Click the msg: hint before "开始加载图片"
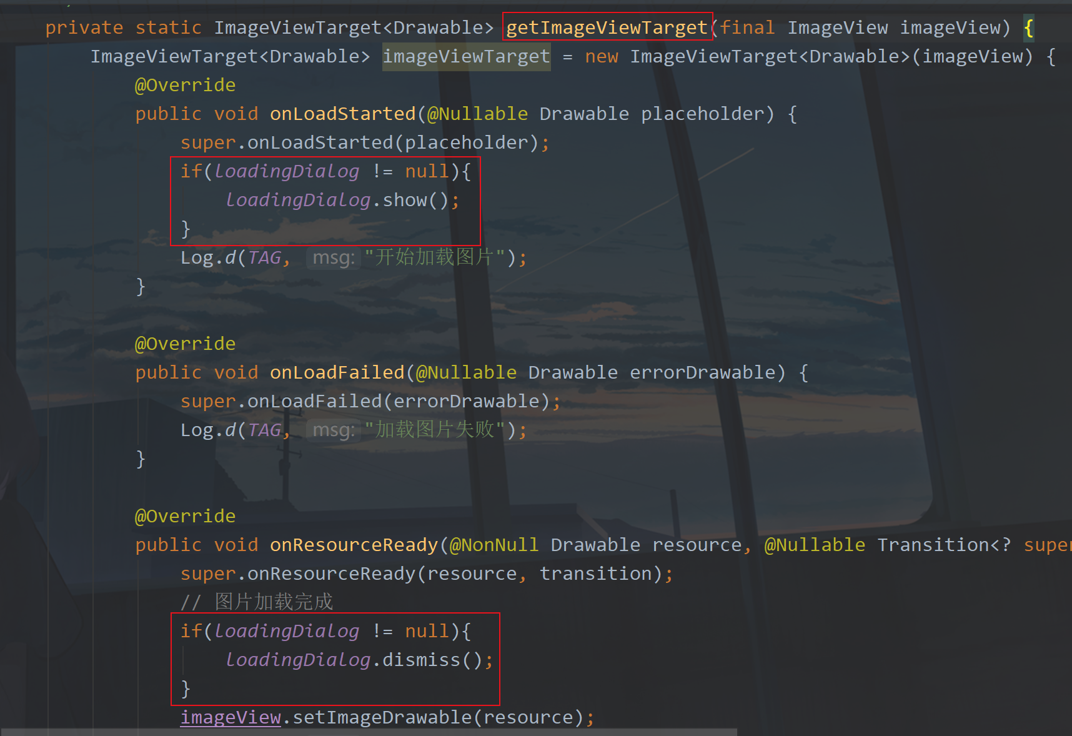This screenshot has height=736, width=1072. tap(334, 257)
